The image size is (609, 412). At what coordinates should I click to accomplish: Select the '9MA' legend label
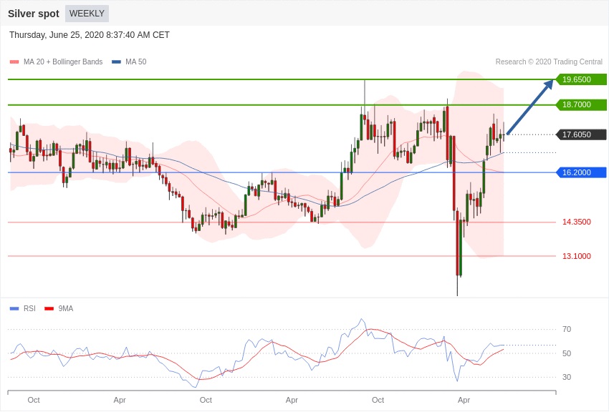[66, 308]
